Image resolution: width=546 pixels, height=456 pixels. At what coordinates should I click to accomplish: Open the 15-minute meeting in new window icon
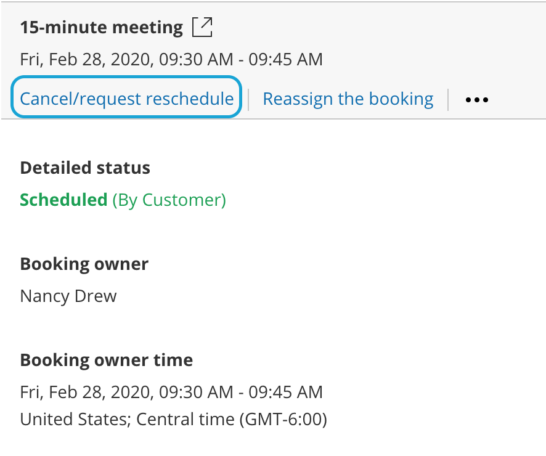click(x=202, y=27)
